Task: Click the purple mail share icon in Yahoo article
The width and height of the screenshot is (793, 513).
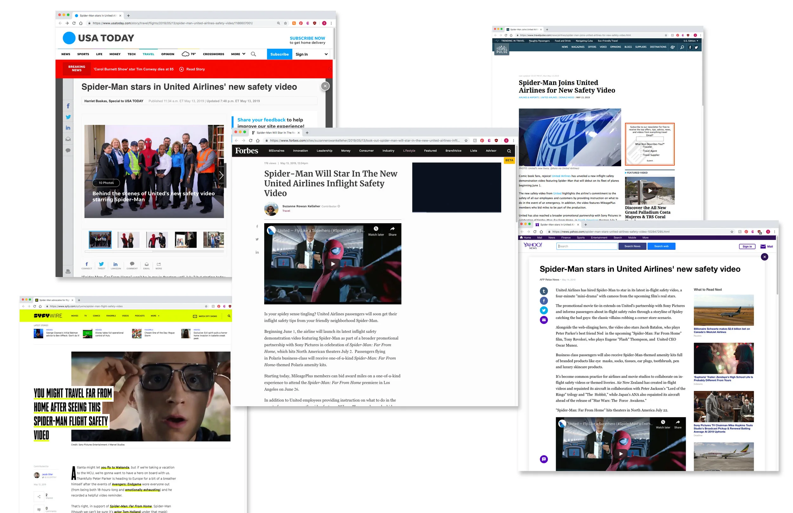Action: pyautogui.click(x=544, y=320)
